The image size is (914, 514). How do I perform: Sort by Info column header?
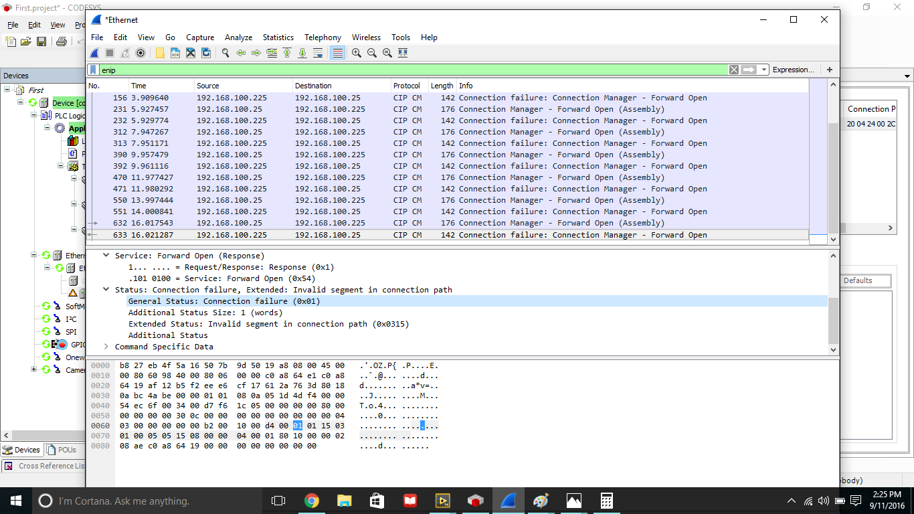point(632,86)
